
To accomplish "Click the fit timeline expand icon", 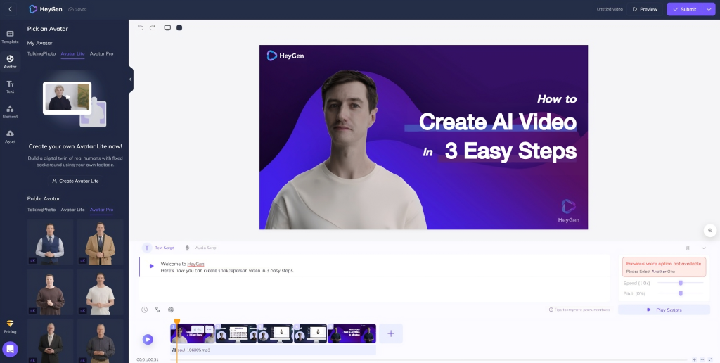I will click(x=710, y=359).
